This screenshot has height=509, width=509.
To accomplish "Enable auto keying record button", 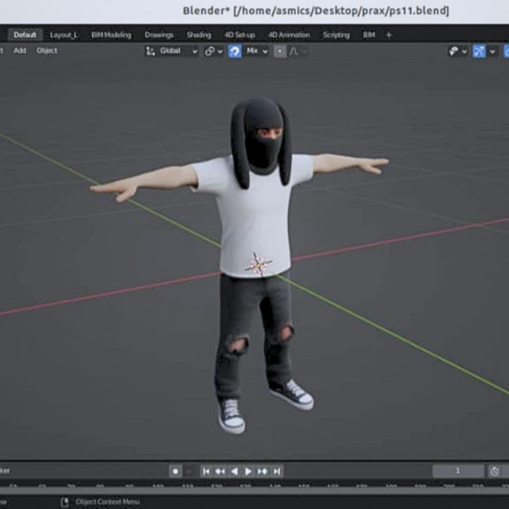I will tap(176, 471).
